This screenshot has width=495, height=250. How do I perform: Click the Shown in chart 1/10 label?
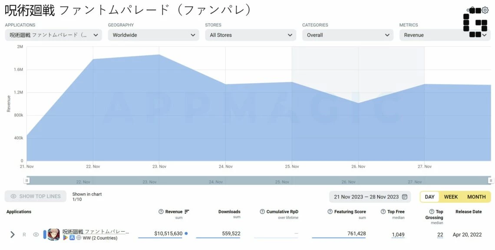coord(87,197)
